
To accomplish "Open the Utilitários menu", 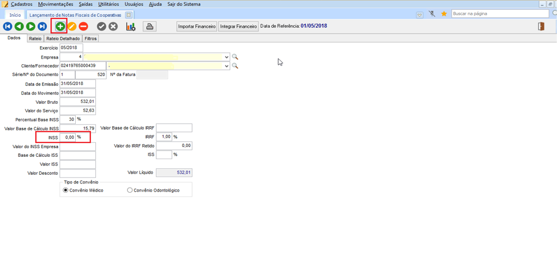I will click(x=109, y=4).
